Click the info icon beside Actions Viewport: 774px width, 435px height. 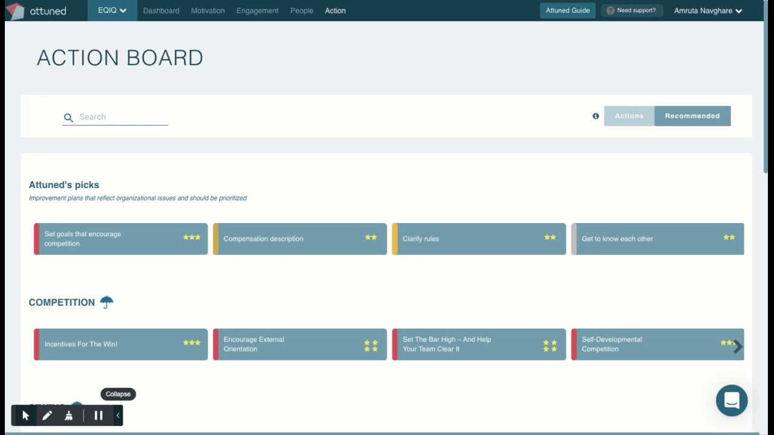[596, 116]
